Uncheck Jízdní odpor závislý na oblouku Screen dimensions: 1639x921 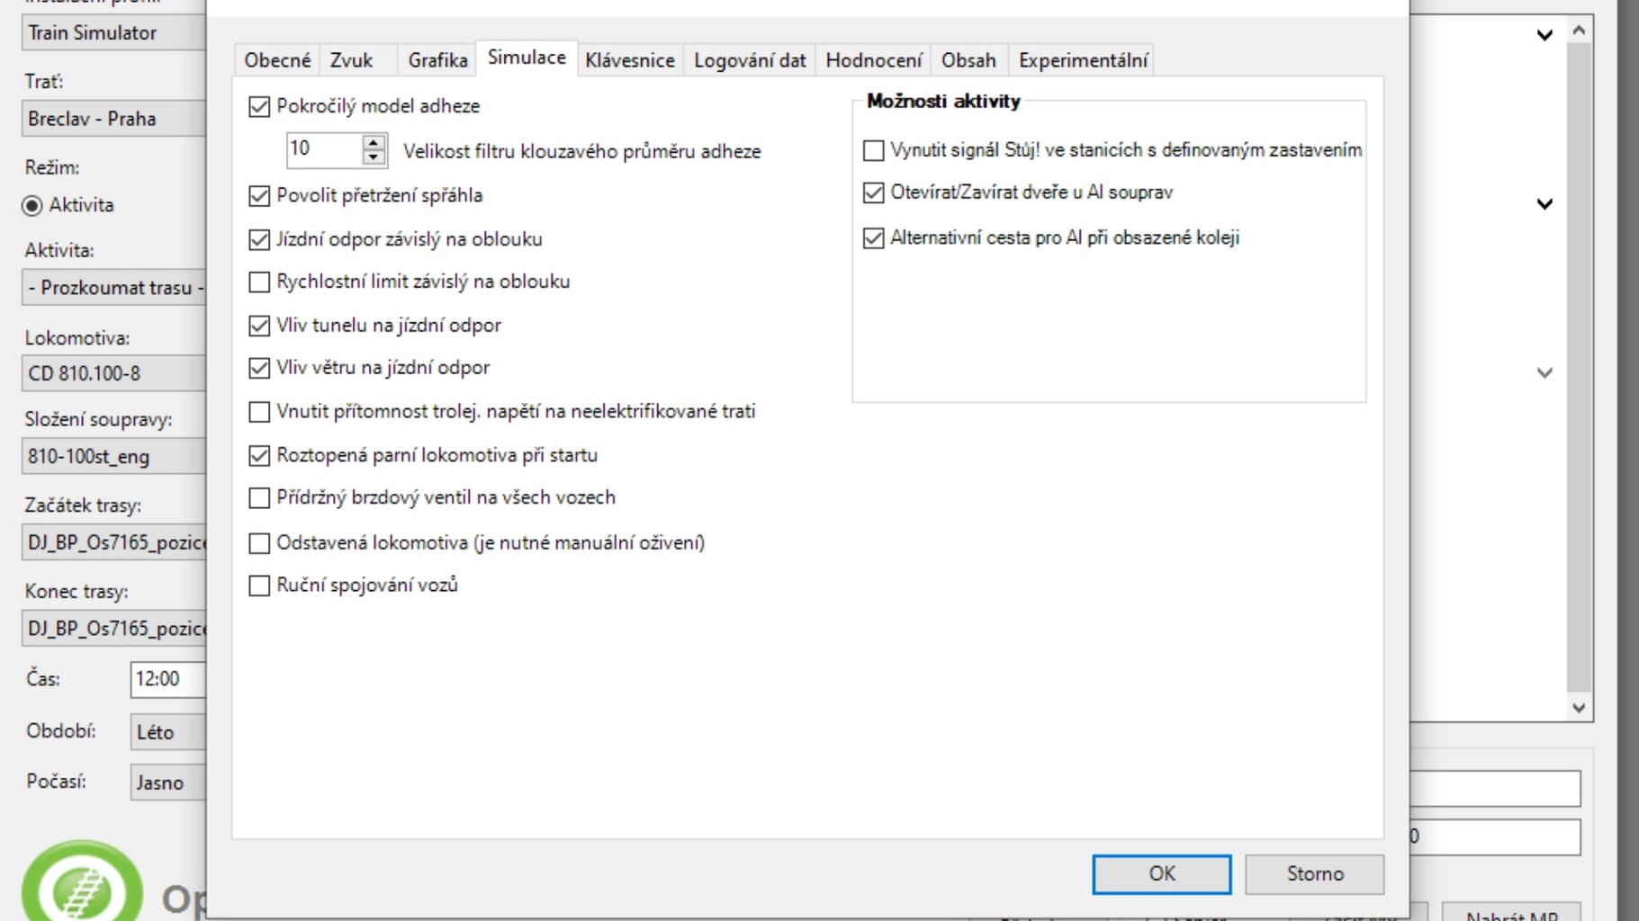(x=259, y=239)
